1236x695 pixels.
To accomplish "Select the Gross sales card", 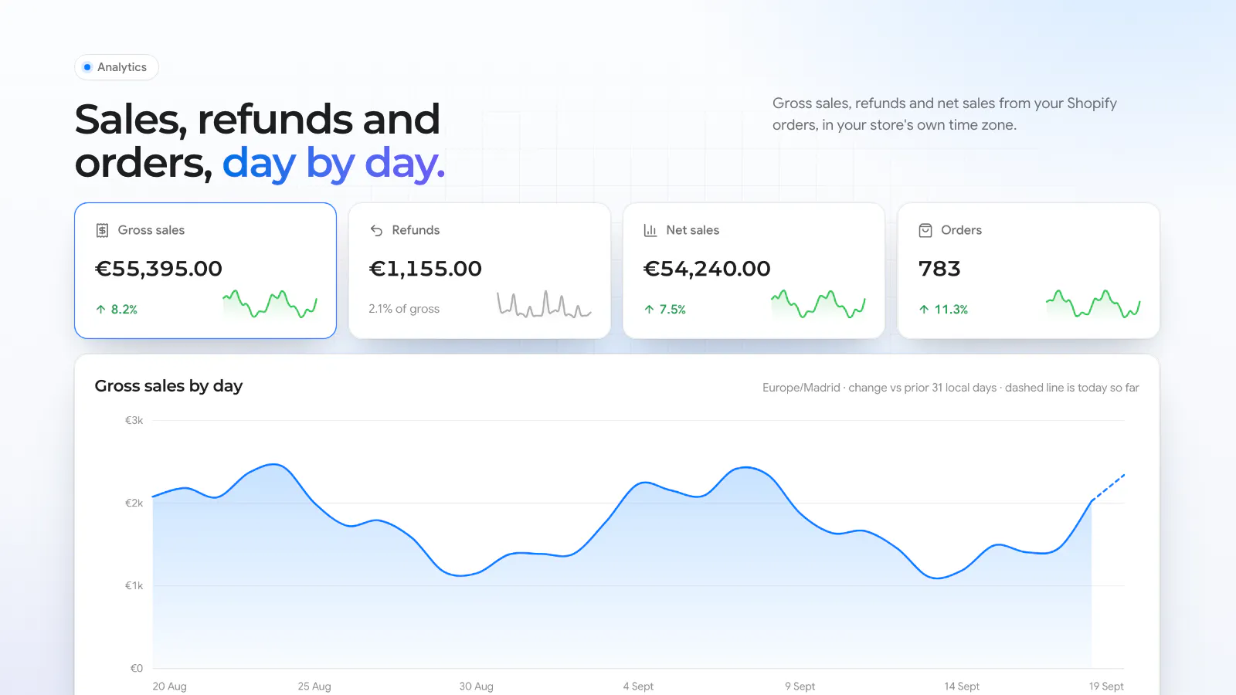I will coord(205,270).
